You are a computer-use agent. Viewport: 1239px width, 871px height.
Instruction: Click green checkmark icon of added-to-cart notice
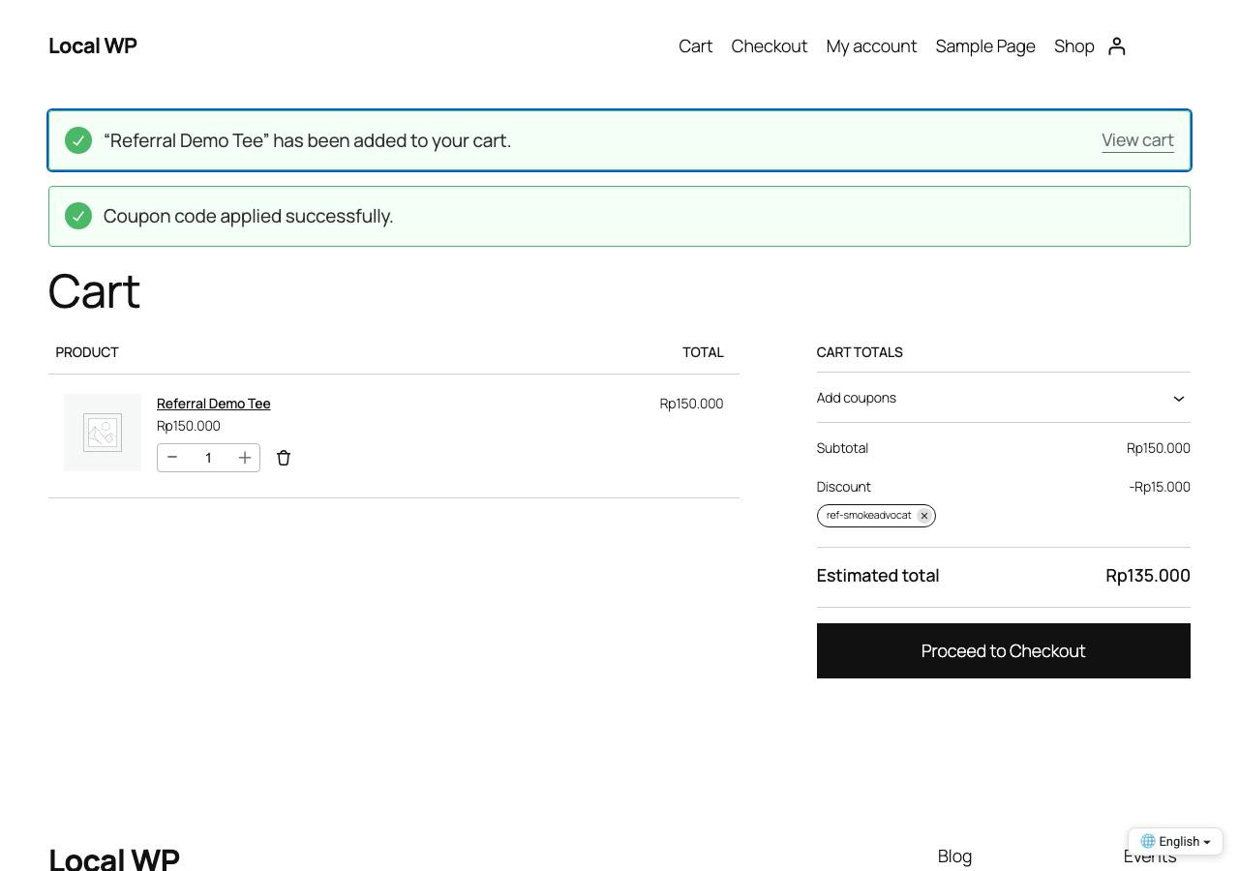[78, 140]
